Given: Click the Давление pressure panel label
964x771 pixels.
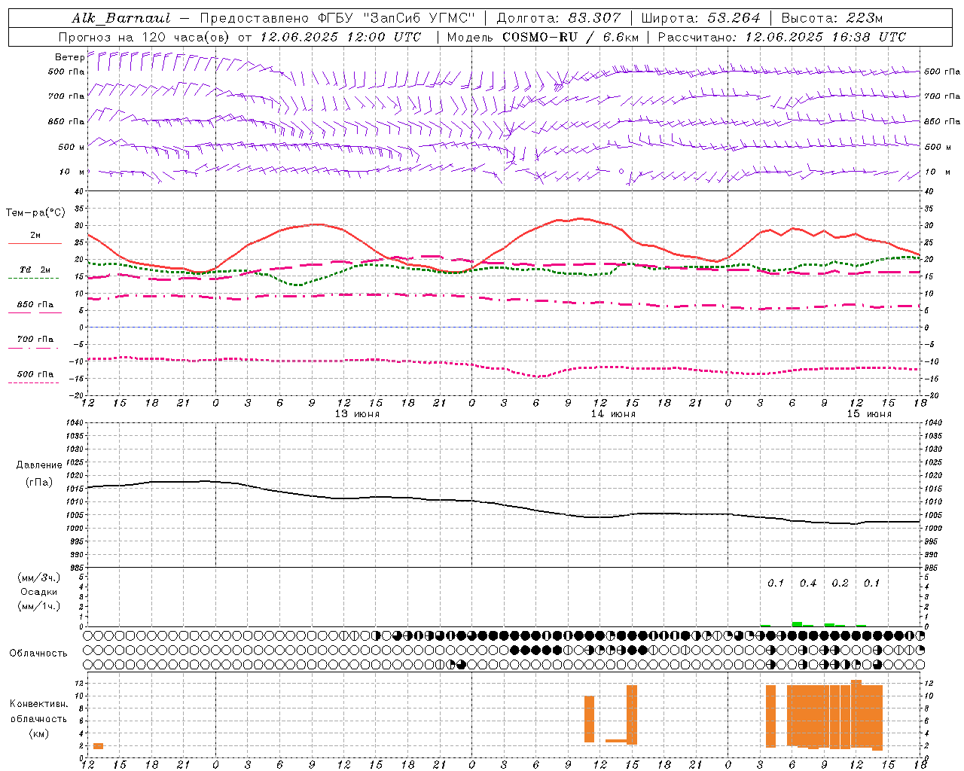Looking at the screenshot, I should 39,465.
